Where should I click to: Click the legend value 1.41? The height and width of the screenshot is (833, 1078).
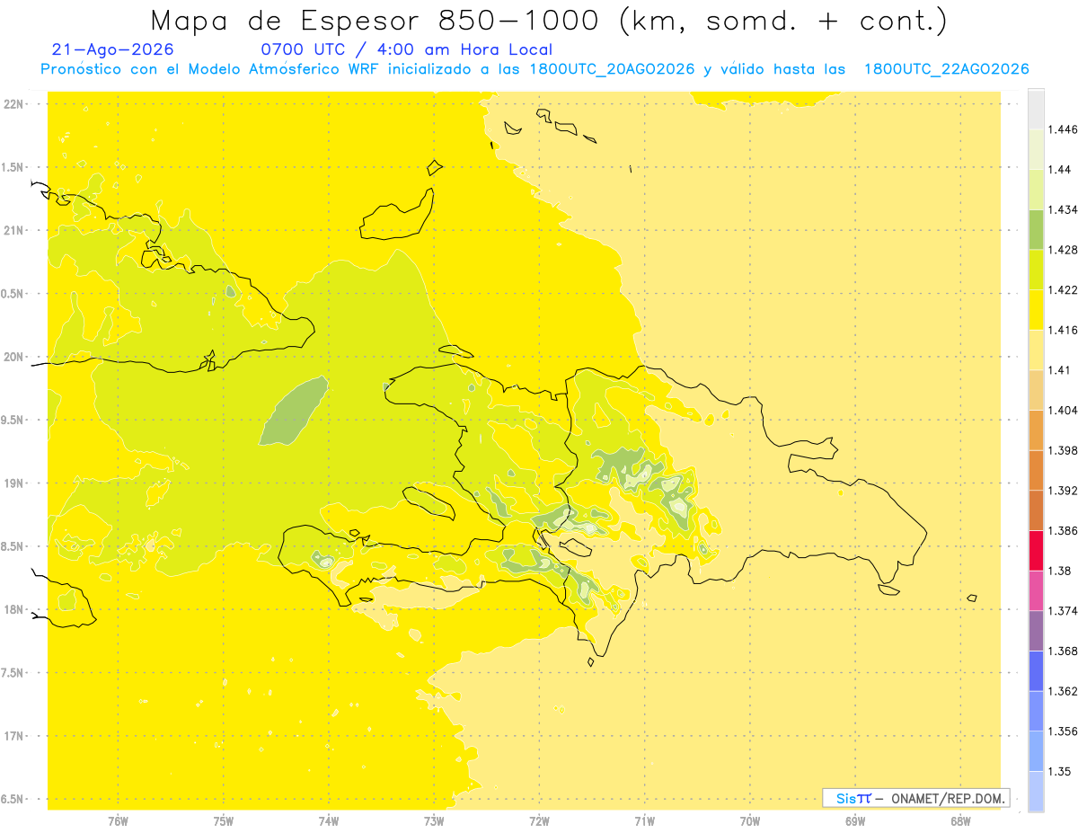[x=1061, y=370]
